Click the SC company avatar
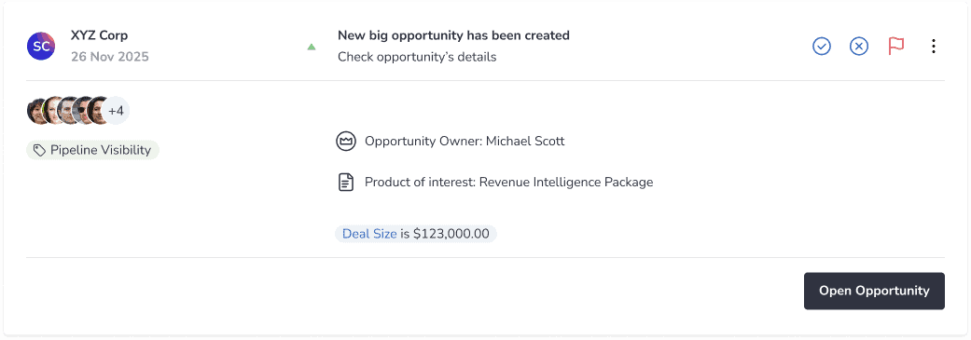The height and width of the screenshot is (340, 971). pos(41,47)
